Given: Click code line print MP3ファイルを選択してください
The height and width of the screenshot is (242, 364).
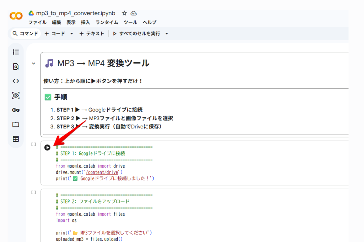Looking at the screenshot, I should pyautogui.click(x=104, y=233).
